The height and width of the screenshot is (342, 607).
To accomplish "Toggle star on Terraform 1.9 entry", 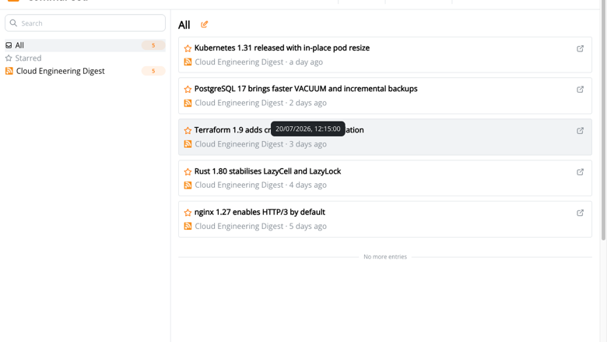I will coord(188,131).
